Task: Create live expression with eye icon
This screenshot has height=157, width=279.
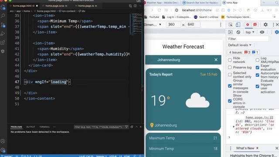Action: 262,32
